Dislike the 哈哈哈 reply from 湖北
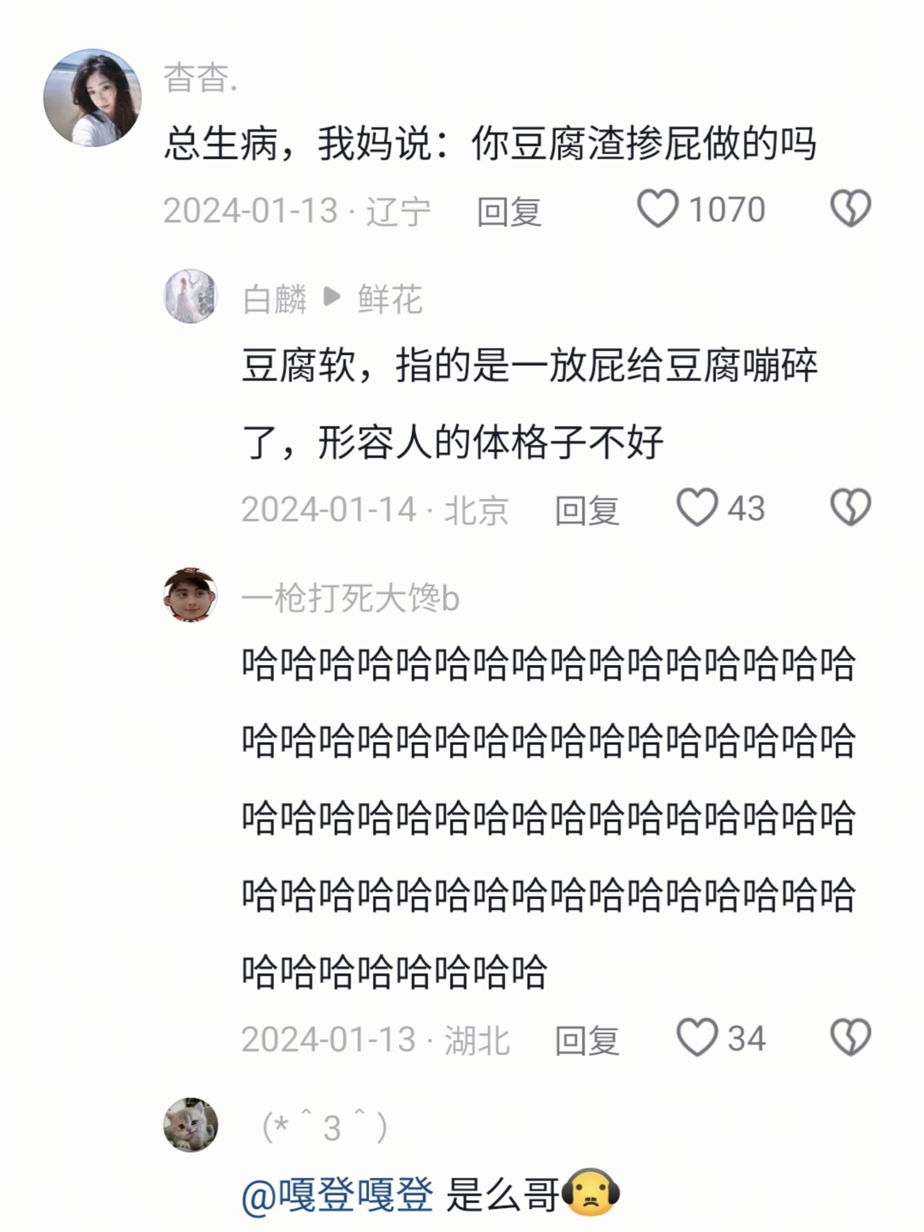This screenshot has height=1232, width=924. pyautogui.click(x=850, y=1037)
